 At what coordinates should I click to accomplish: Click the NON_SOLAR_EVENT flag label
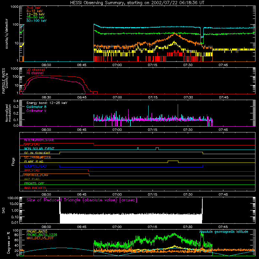pyautogui.click(x=39, y=149)
